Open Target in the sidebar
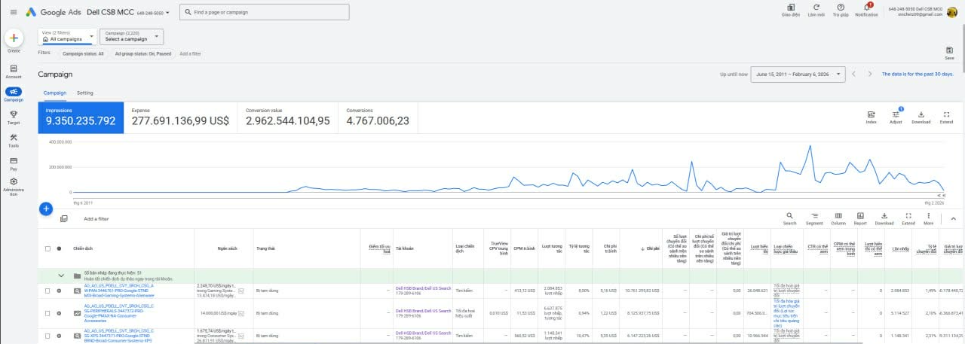 14,117
